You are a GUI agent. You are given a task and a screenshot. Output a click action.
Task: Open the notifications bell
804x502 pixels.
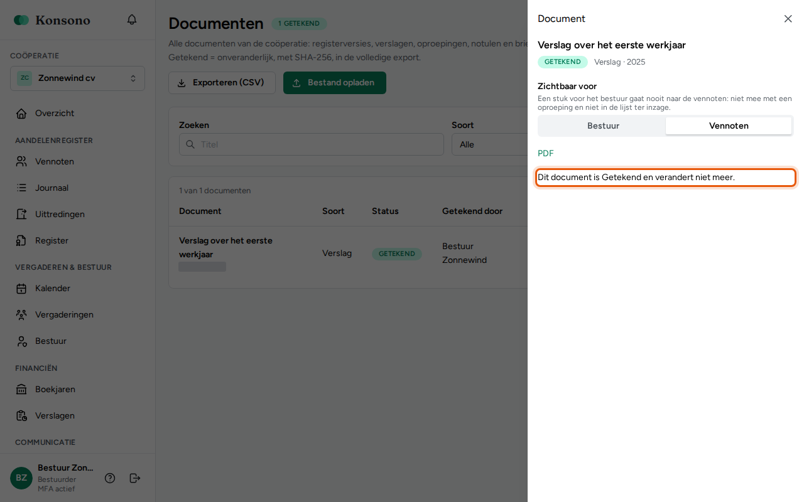[x=132, y=19]
